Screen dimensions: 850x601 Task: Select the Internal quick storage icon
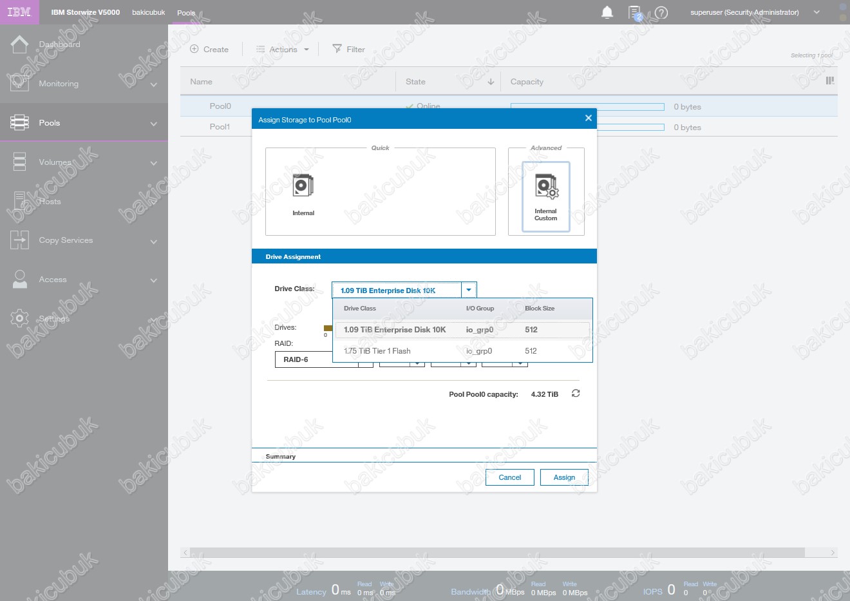tap(303, 187)
